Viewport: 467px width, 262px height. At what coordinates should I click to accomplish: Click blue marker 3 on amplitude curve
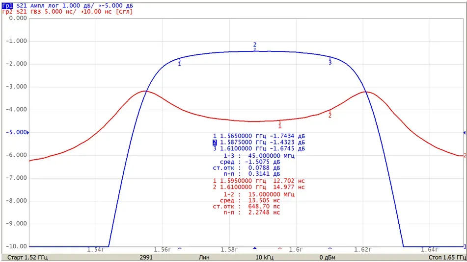click(330, 62)
